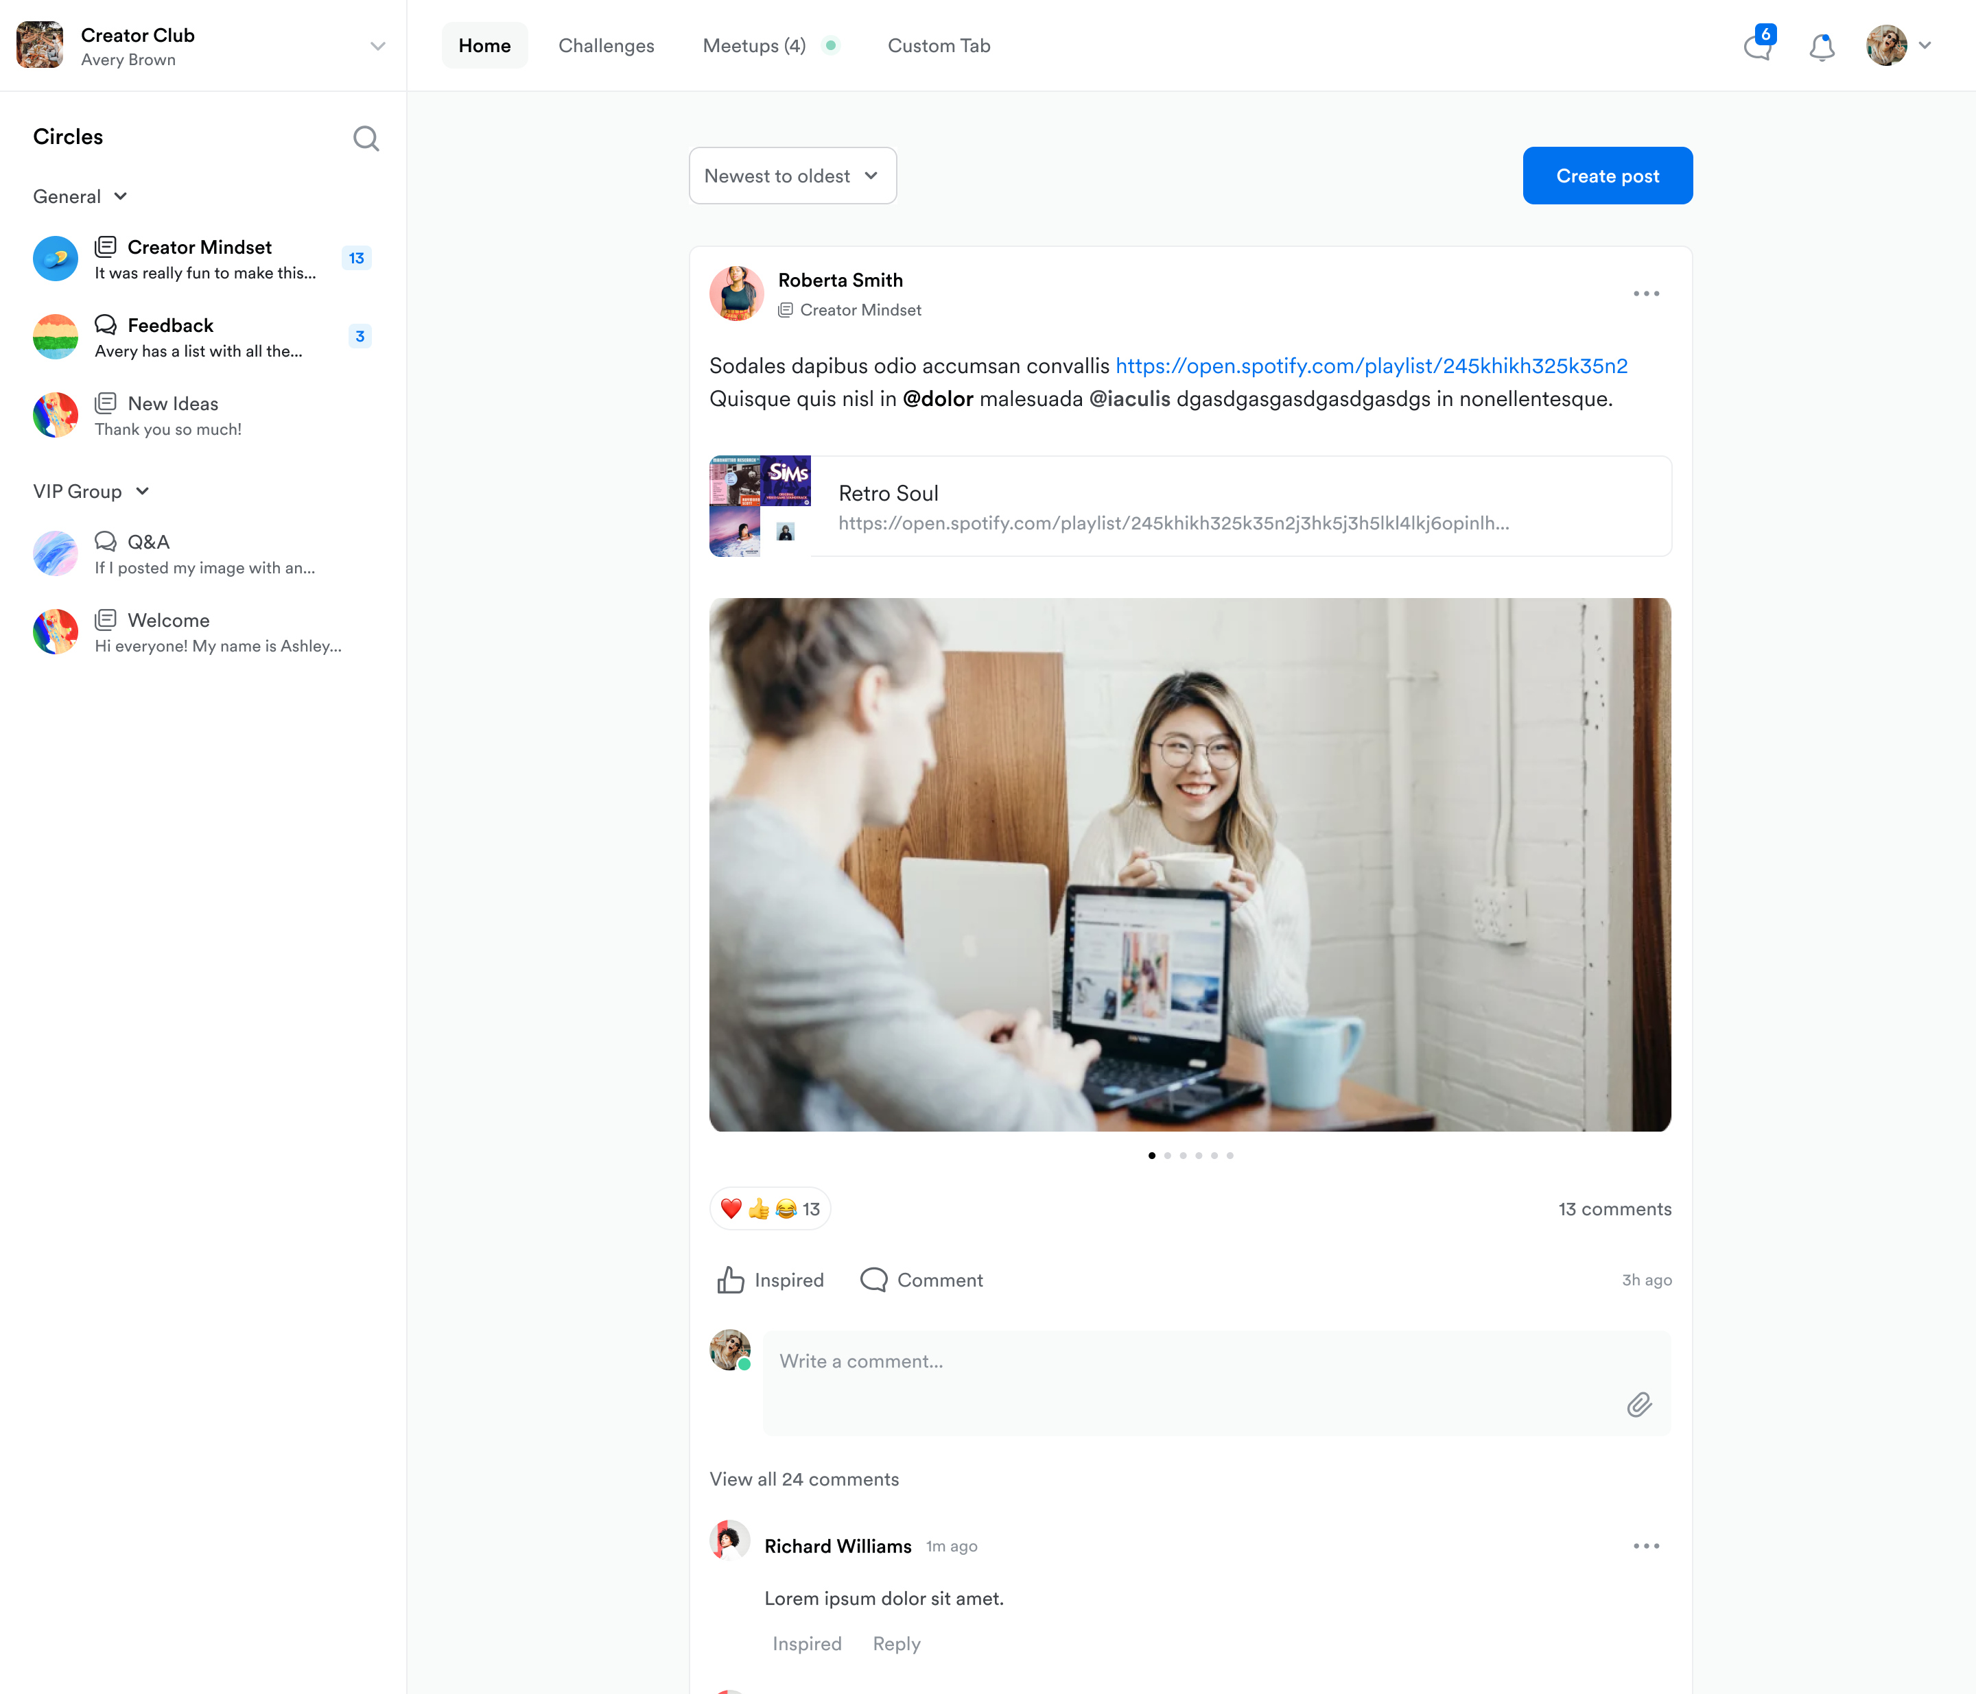
Task: Select the second image carousel dot
Action: click(x=1167, y=1156)
